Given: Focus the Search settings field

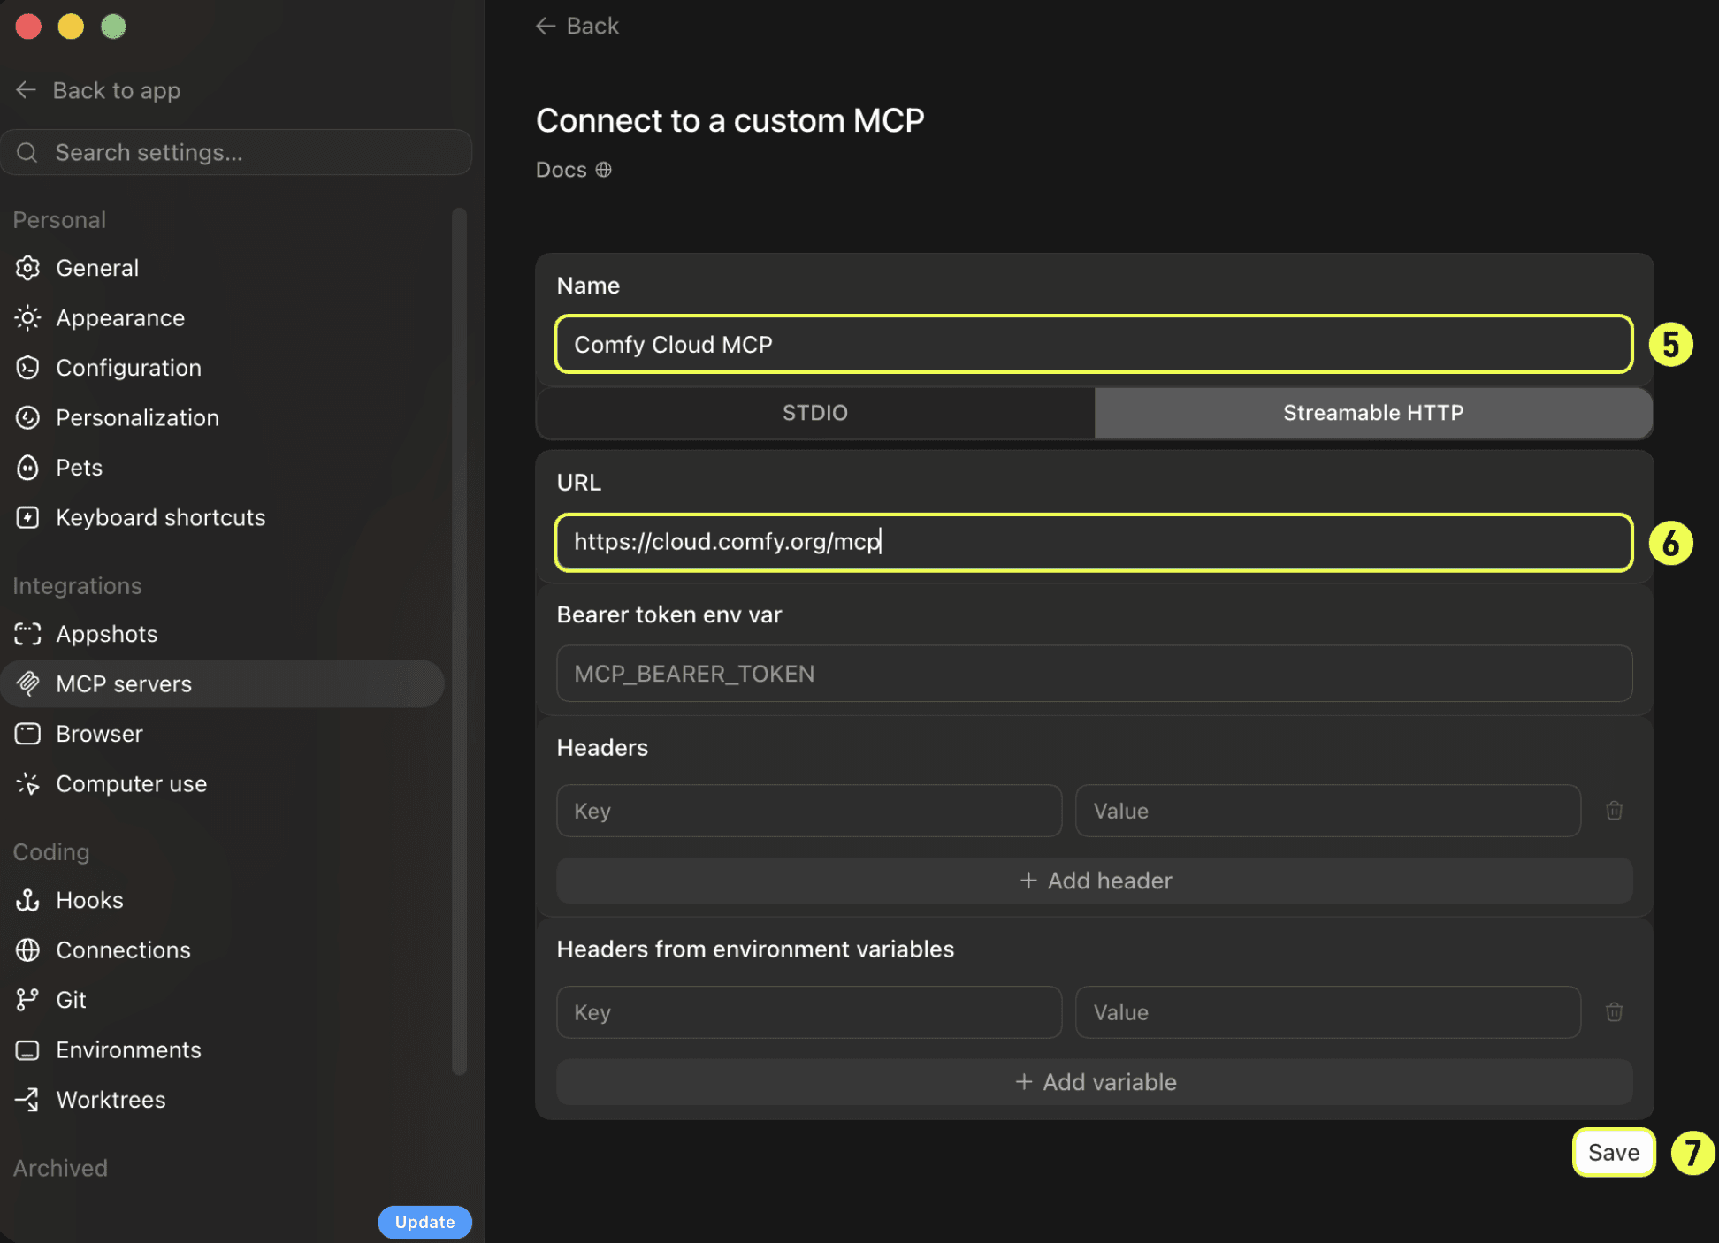Looking at the screenshot, I should click(x=236, y=152).
